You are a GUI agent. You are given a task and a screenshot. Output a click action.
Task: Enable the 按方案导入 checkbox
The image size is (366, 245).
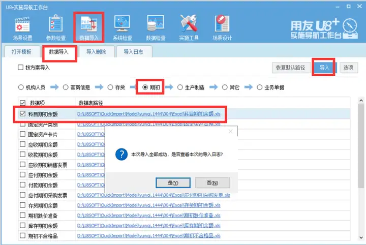click(x=20, y=68)
